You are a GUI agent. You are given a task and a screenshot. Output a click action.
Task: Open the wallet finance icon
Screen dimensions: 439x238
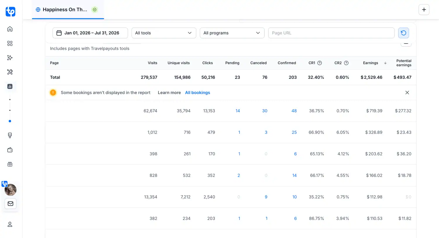pos(10,150)
